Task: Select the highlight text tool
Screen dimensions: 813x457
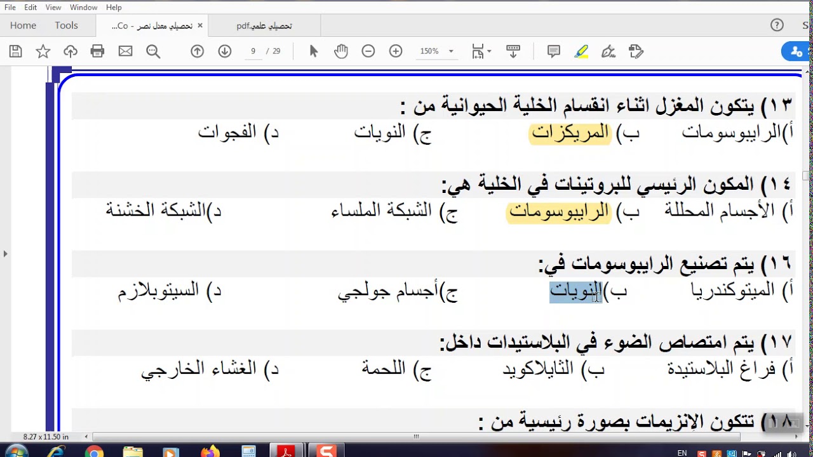Action: [581, 51]
